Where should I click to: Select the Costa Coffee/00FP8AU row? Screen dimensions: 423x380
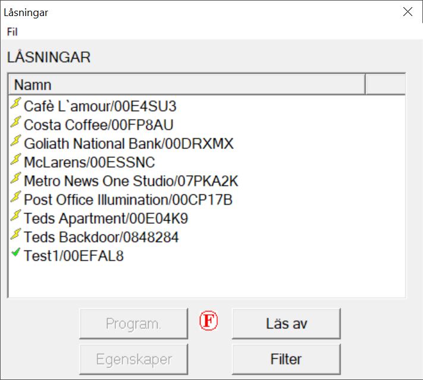pyautogui.click(x=98, y=125)
